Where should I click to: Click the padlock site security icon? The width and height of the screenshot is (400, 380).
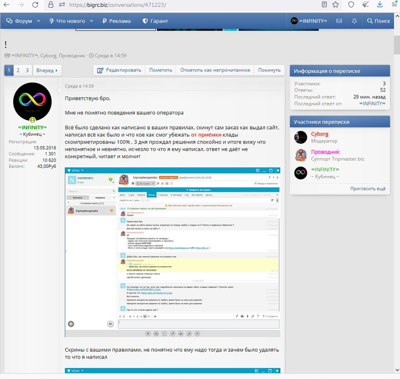pos(51,5)
